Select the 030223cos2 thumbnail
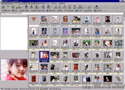 point(118,57)
